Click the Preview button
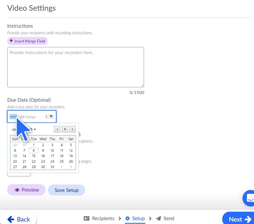 point(26,190)
